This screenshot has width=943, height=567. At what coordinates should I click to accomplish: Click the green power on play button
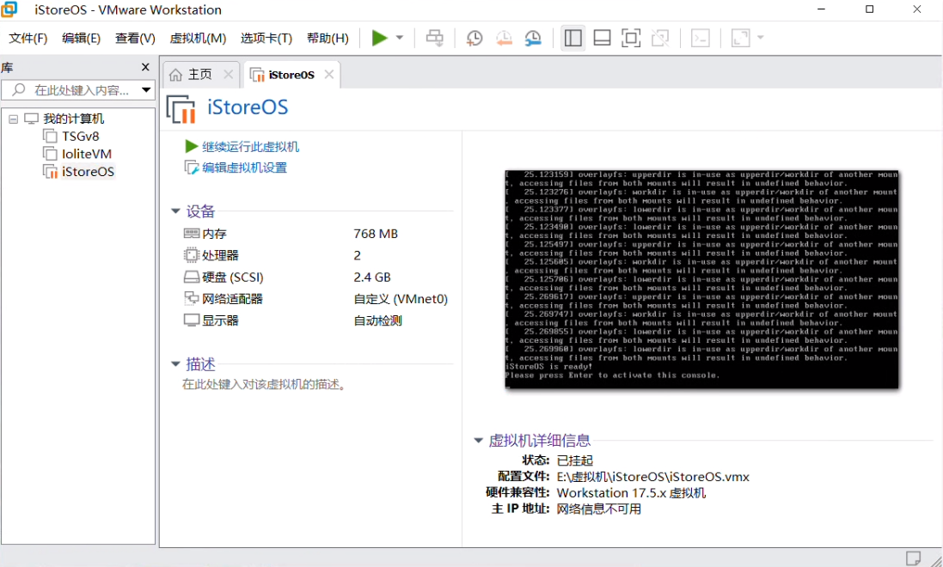(379, 38)
